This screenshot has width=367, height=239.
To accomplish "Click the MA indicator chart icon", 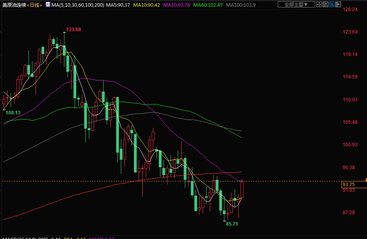I will [x=48, y=4].
